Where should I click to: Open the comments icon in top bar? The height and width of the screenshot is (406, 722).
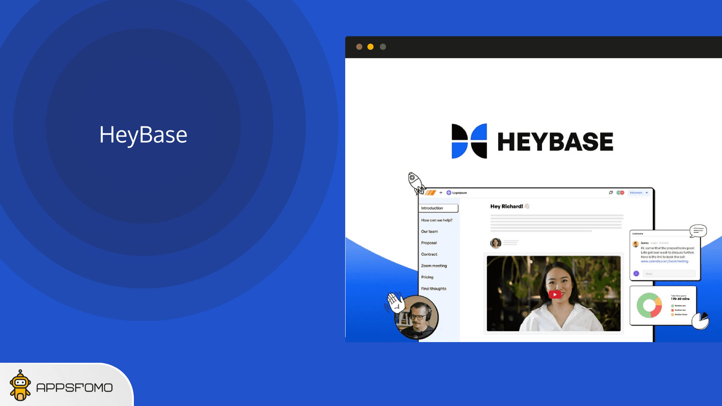pos(611,192)
